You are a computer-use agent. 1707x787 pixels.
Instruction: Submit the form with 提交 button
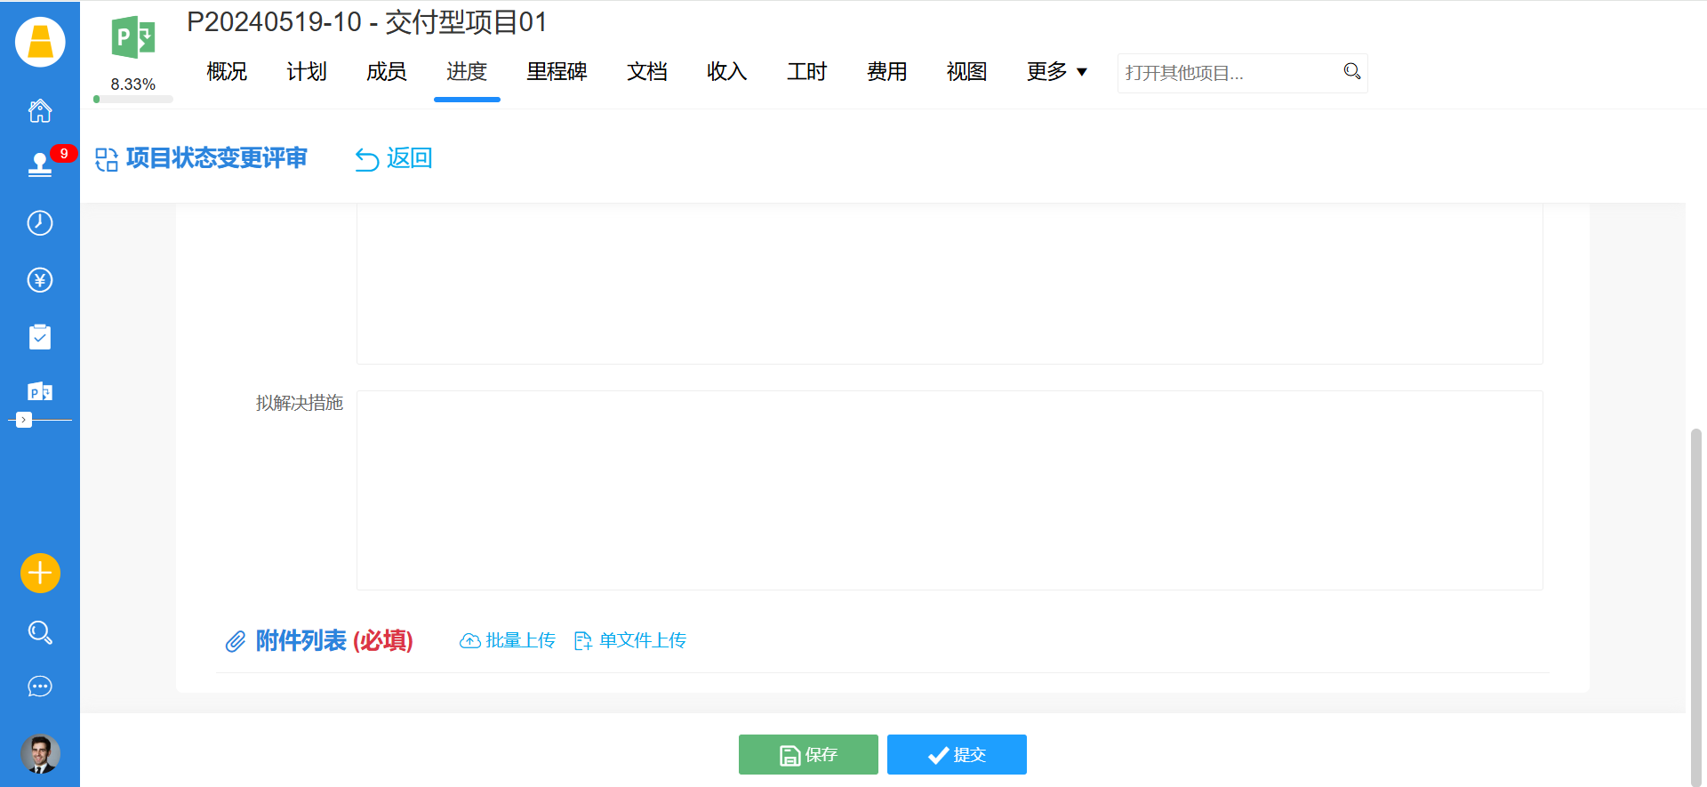pos(957,755)
